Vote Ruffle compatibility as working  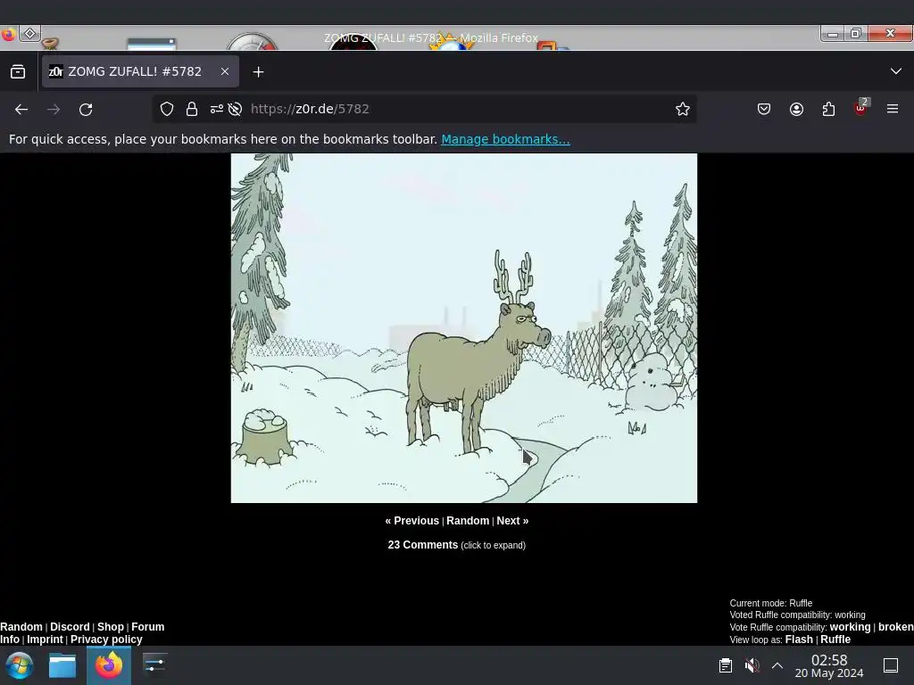[850, 627]
